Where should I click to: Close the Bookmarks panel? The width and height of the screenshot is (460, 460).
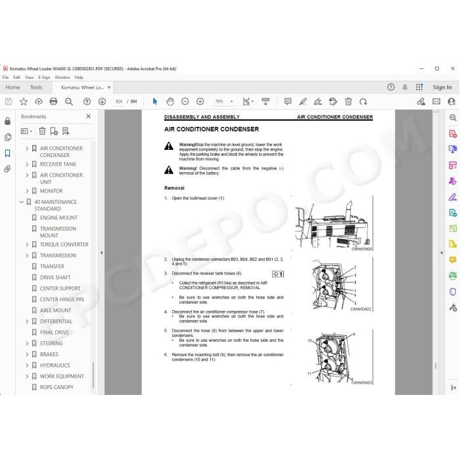point(88,116)
